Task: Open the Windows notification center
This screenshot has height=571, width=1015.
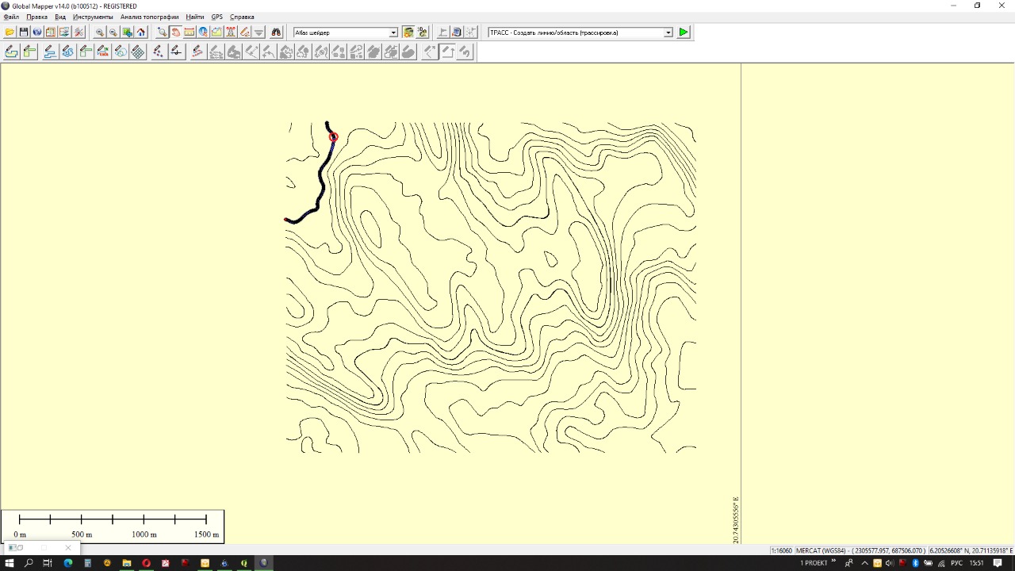Action: [998, 563]
